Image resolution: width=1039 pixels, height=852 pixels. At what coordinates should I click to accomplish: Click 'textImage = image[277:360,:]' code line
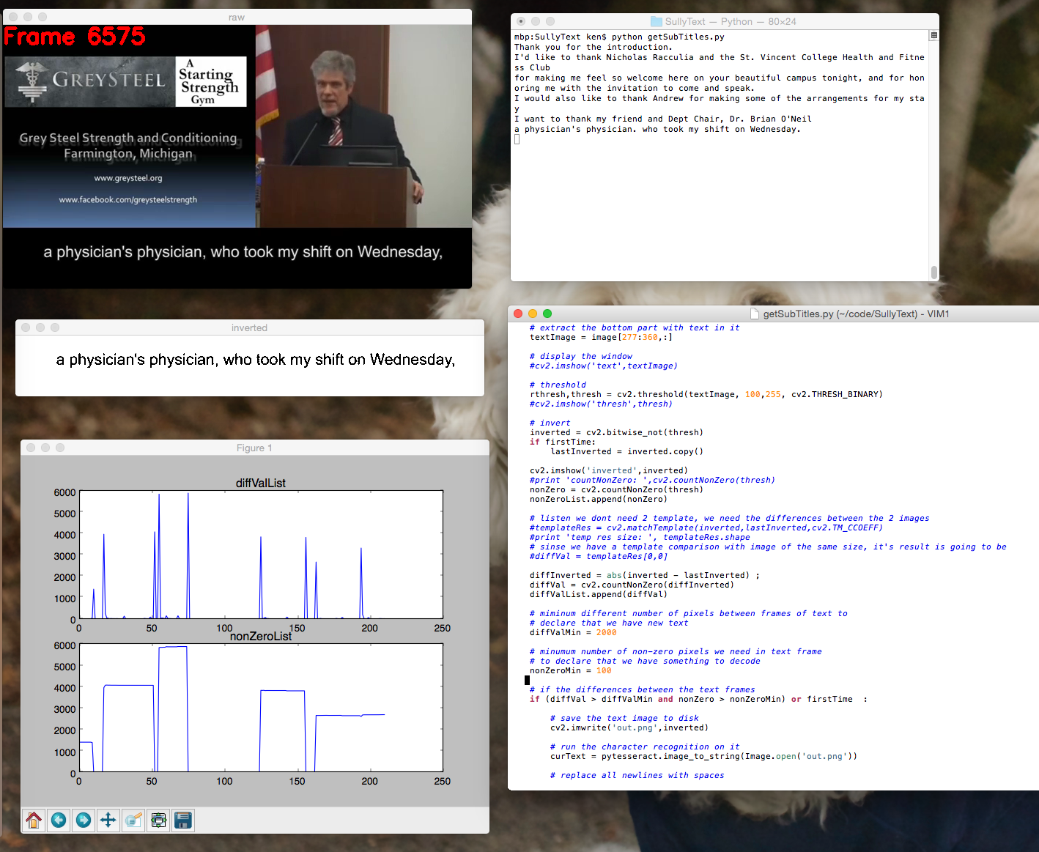click(601, 337)
